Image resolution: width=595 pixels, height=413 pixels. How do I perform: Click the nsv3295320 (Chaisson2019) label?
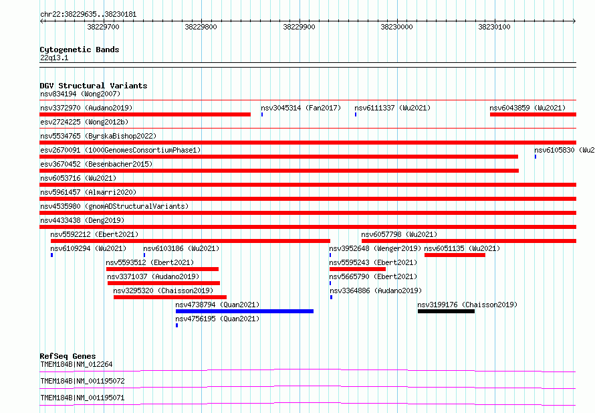point(163,291)
